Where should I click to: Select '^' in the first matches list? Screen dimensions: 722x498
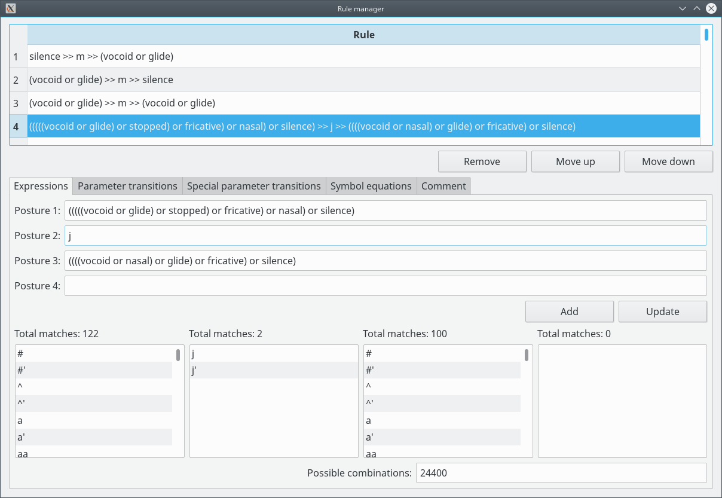pyautogui.click(x=94, y=387)
